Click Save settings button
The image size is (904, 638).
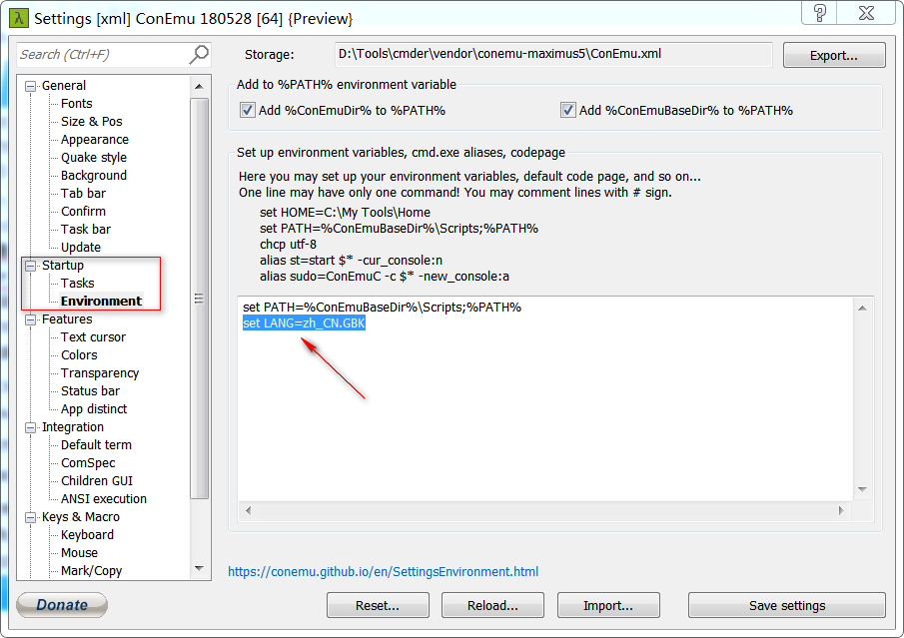point(787,605)
